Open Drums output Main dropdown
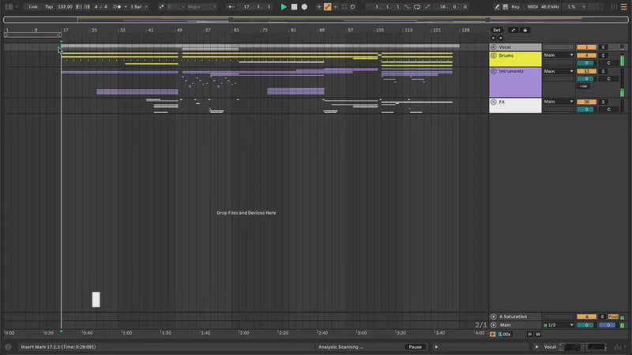The image size is (632, 355). coord(558,55)
